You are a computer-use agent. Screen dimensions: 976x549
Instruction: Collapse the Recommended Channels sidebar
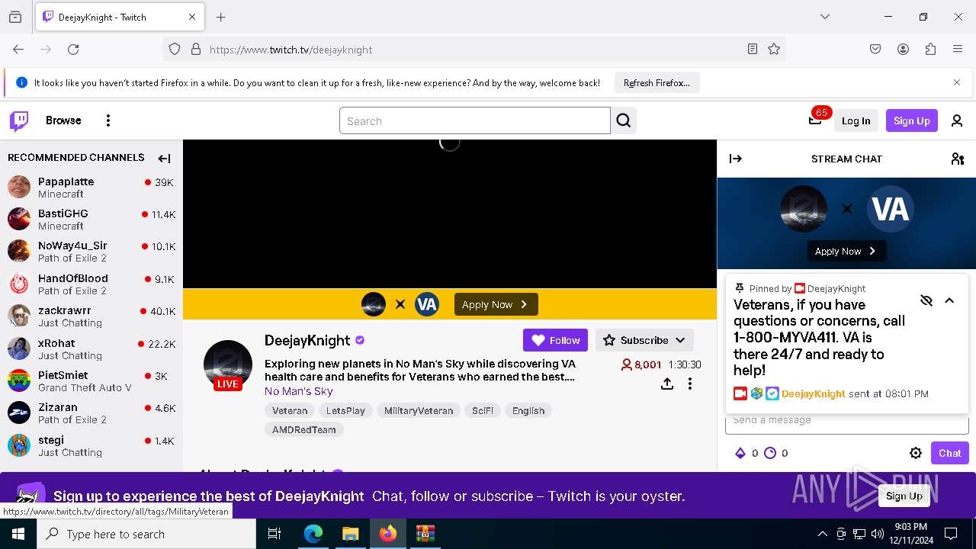(164, 159)
